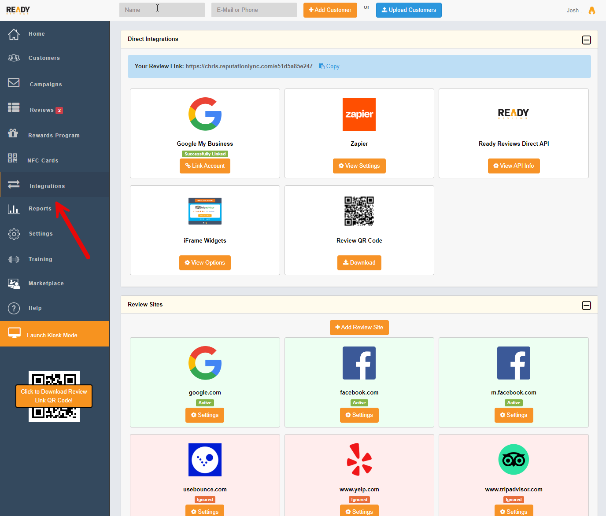The height and width of the screenshot is (516, 606).
Task: Click the Reports bar chart icon
Action: [x=14, y=209]
